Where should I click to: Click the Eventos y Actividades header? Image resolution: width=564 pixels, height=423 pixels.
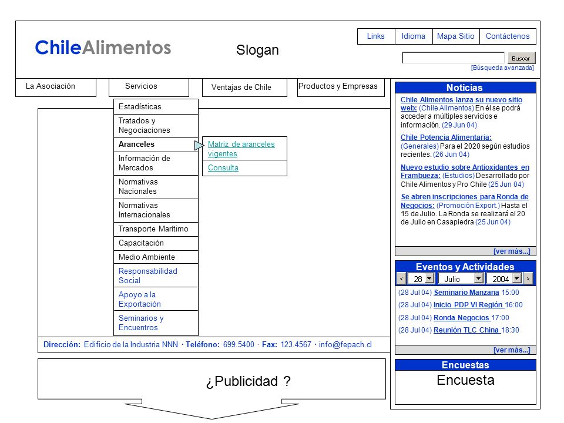pos(465,267)
